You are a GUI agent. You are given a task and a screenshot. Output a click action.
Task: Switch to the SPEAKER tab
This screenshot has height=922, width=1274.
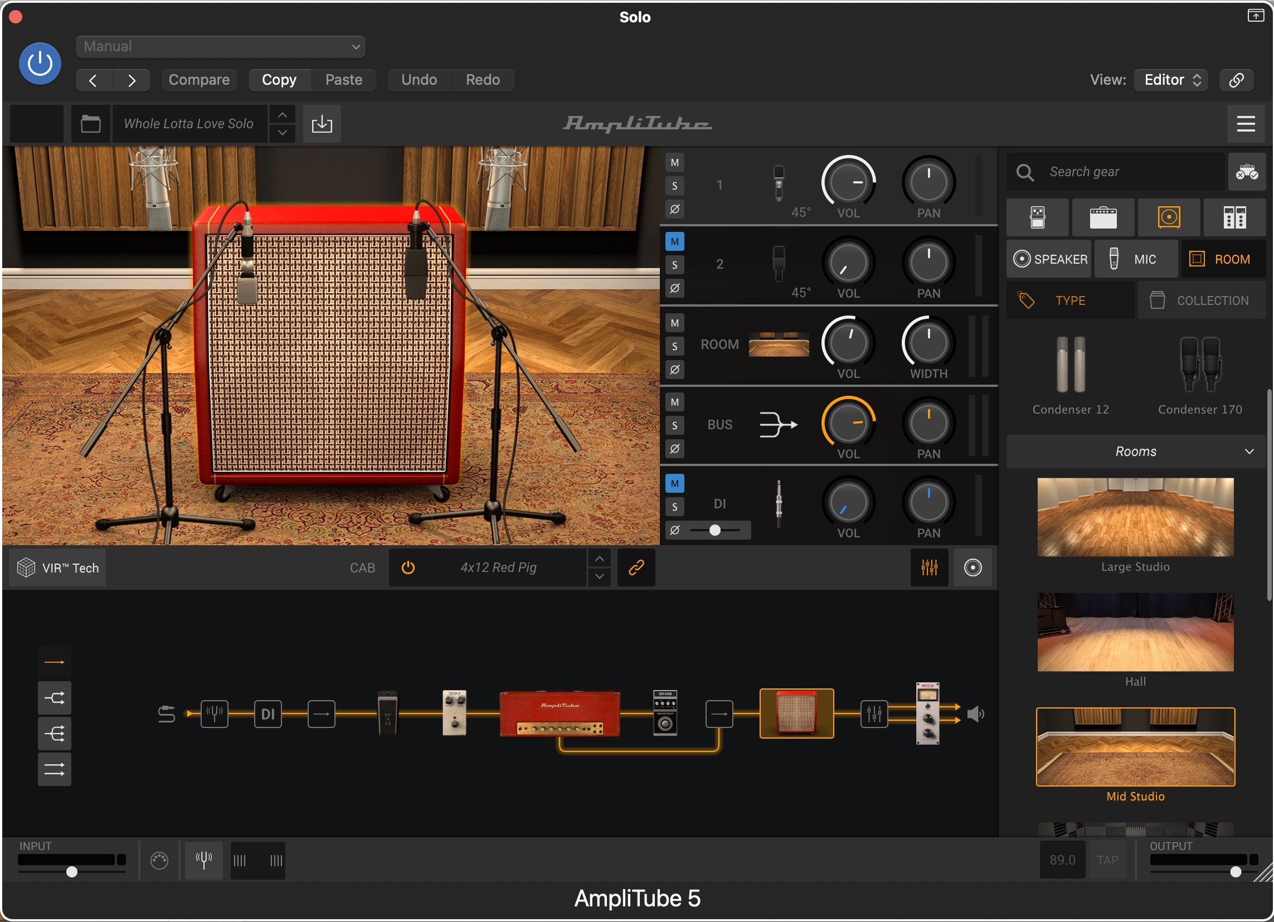[x=1049, y=259]
